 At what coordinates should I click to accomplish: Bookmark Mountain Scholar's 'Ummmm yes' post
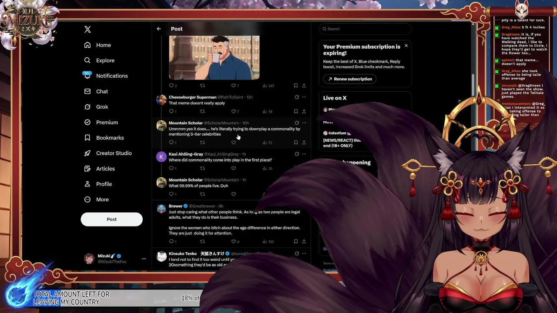coord(295,143)
